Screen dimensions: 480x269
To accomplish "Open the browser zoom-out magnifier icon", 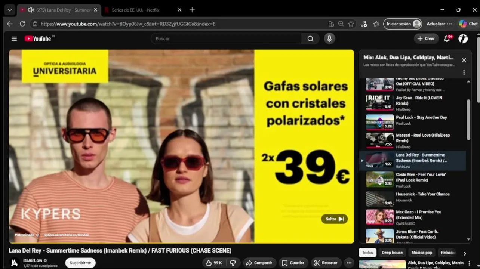I will tap(341, 24).
